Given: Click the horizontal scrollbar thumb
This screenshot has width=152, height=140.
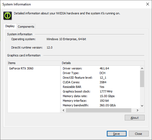Looking at the screenshot, I should coord(99,110).
